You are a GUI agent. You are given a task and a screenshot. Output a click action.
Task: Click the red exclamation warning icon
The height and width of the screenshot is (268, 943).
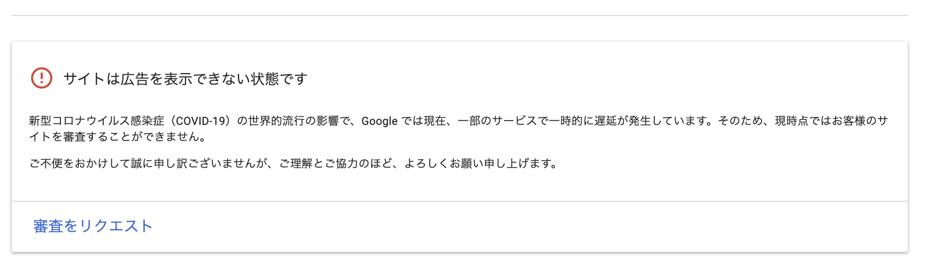click(x=42, y=78)
